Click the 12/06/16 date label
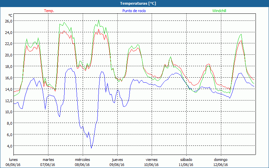 (x=221, y=165)
